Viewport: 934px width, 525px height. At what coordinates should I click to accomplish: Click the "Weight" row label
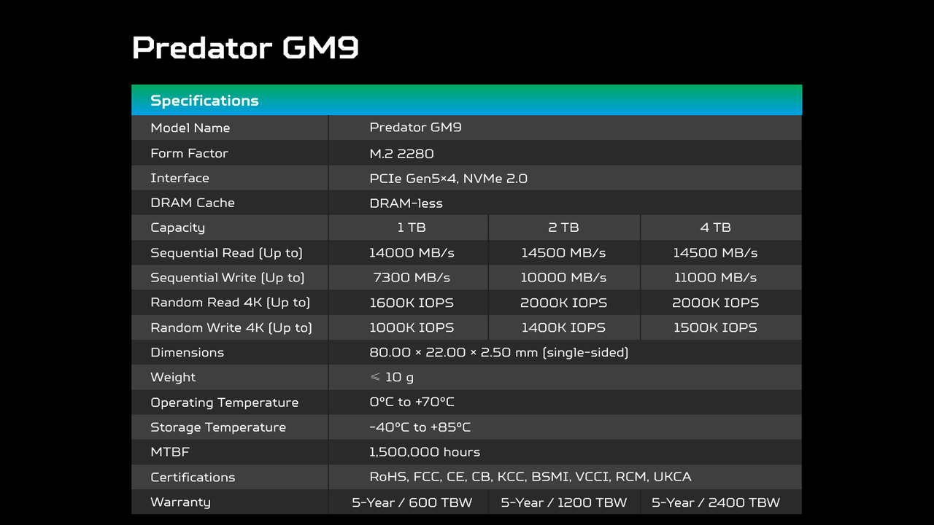(x=173, y=377)
